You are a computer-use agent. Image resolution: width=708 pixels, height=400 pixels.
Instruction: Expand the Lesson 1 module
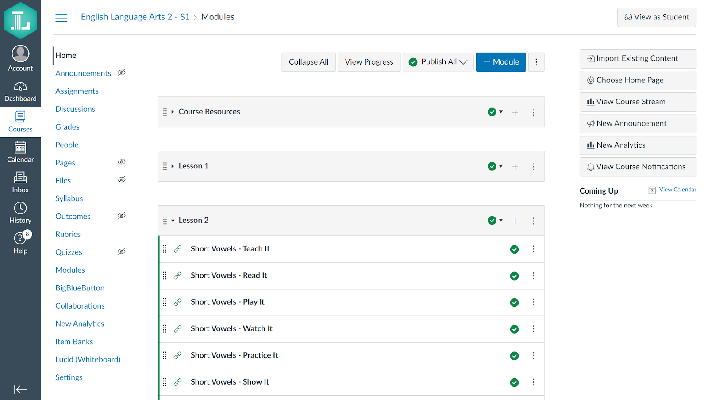173,166
